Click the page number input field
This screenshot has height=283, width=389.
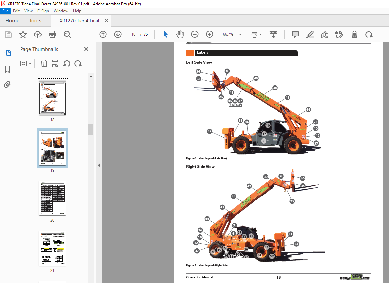133,34
